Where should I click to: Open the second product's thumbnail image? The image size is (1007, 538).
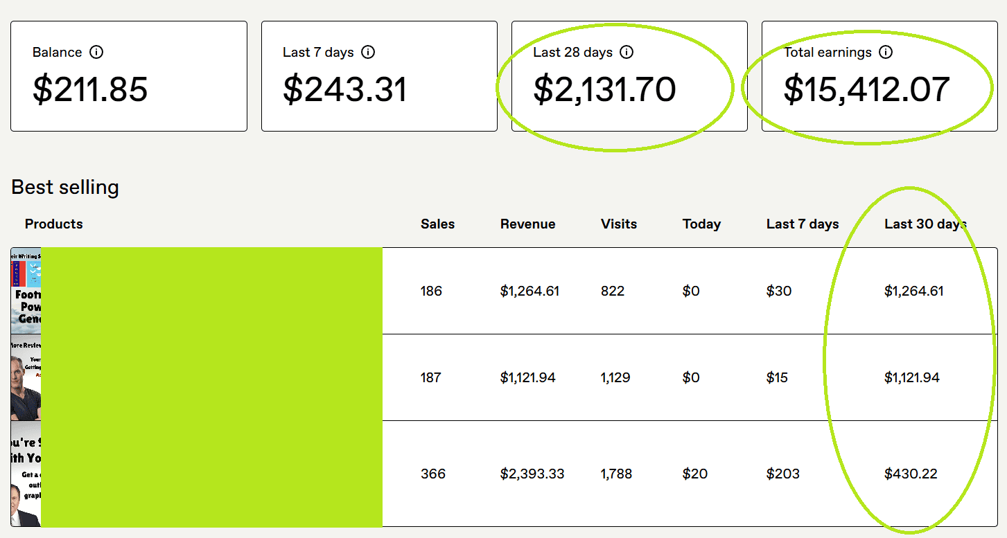[26, 377]
